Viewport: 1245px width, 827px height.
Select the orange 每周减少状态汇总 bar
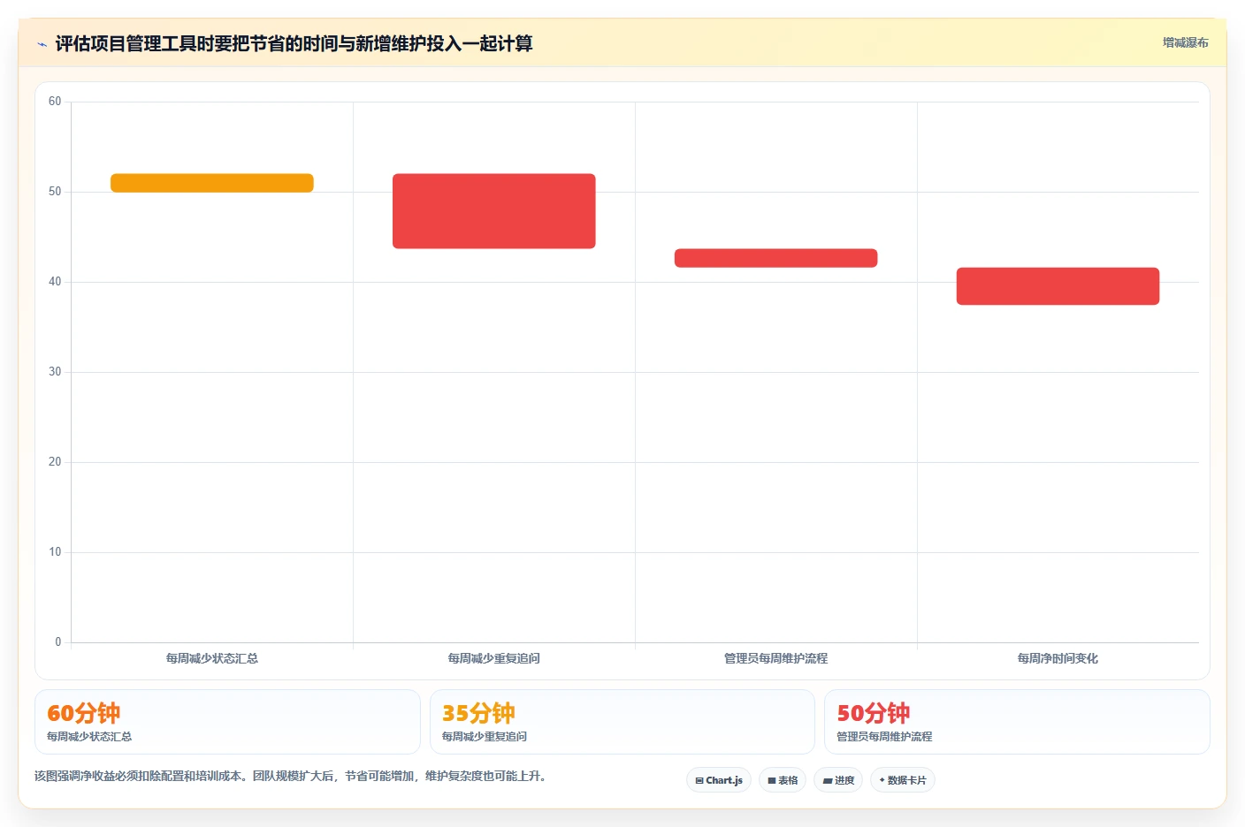coord(212,183)
